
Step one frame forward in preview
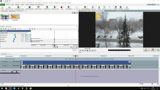pos(90,50)
